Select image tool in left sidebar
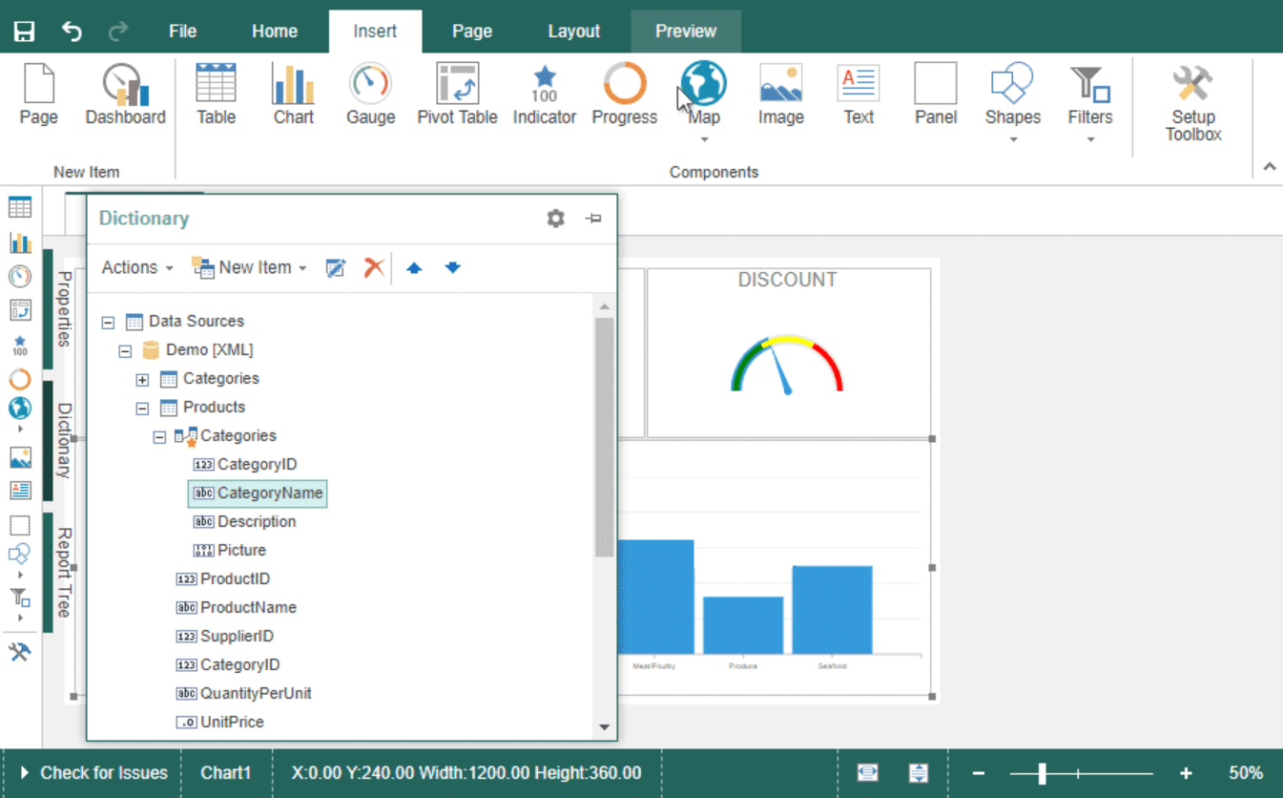The image size is (1283, 798). 20,457
